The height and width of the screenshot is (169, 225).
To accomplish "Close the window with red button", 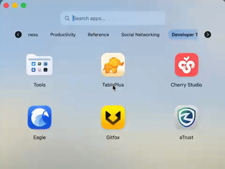I will [6, 6].
